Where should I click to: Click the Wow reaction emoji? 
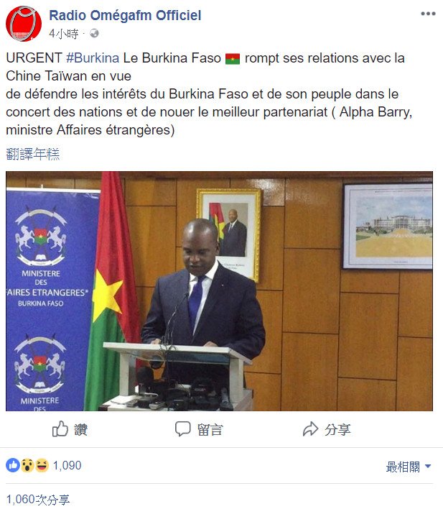tap(27, 465)
